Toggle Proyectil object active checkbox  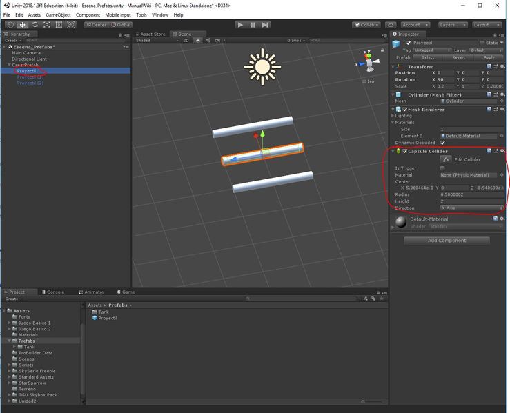[x=408, y=43]
